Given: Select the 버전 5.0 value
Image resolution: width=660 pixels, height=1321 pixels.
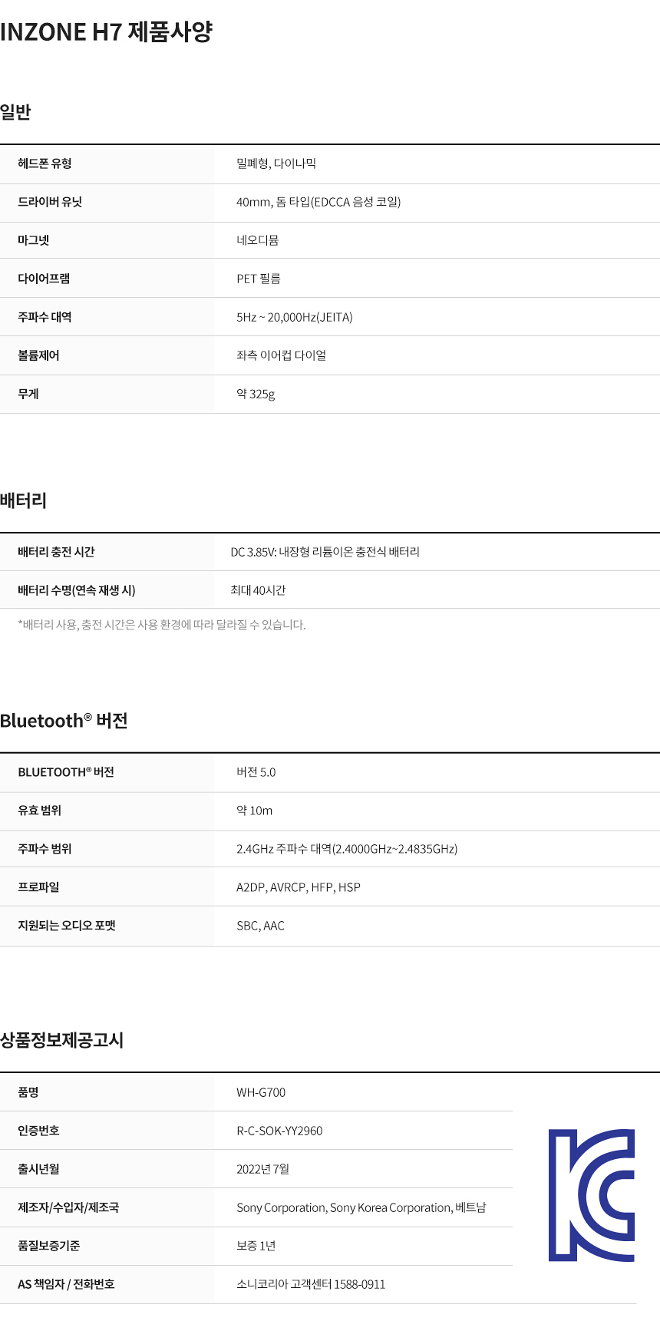Looking at the screenshot, I should point(256,772).
